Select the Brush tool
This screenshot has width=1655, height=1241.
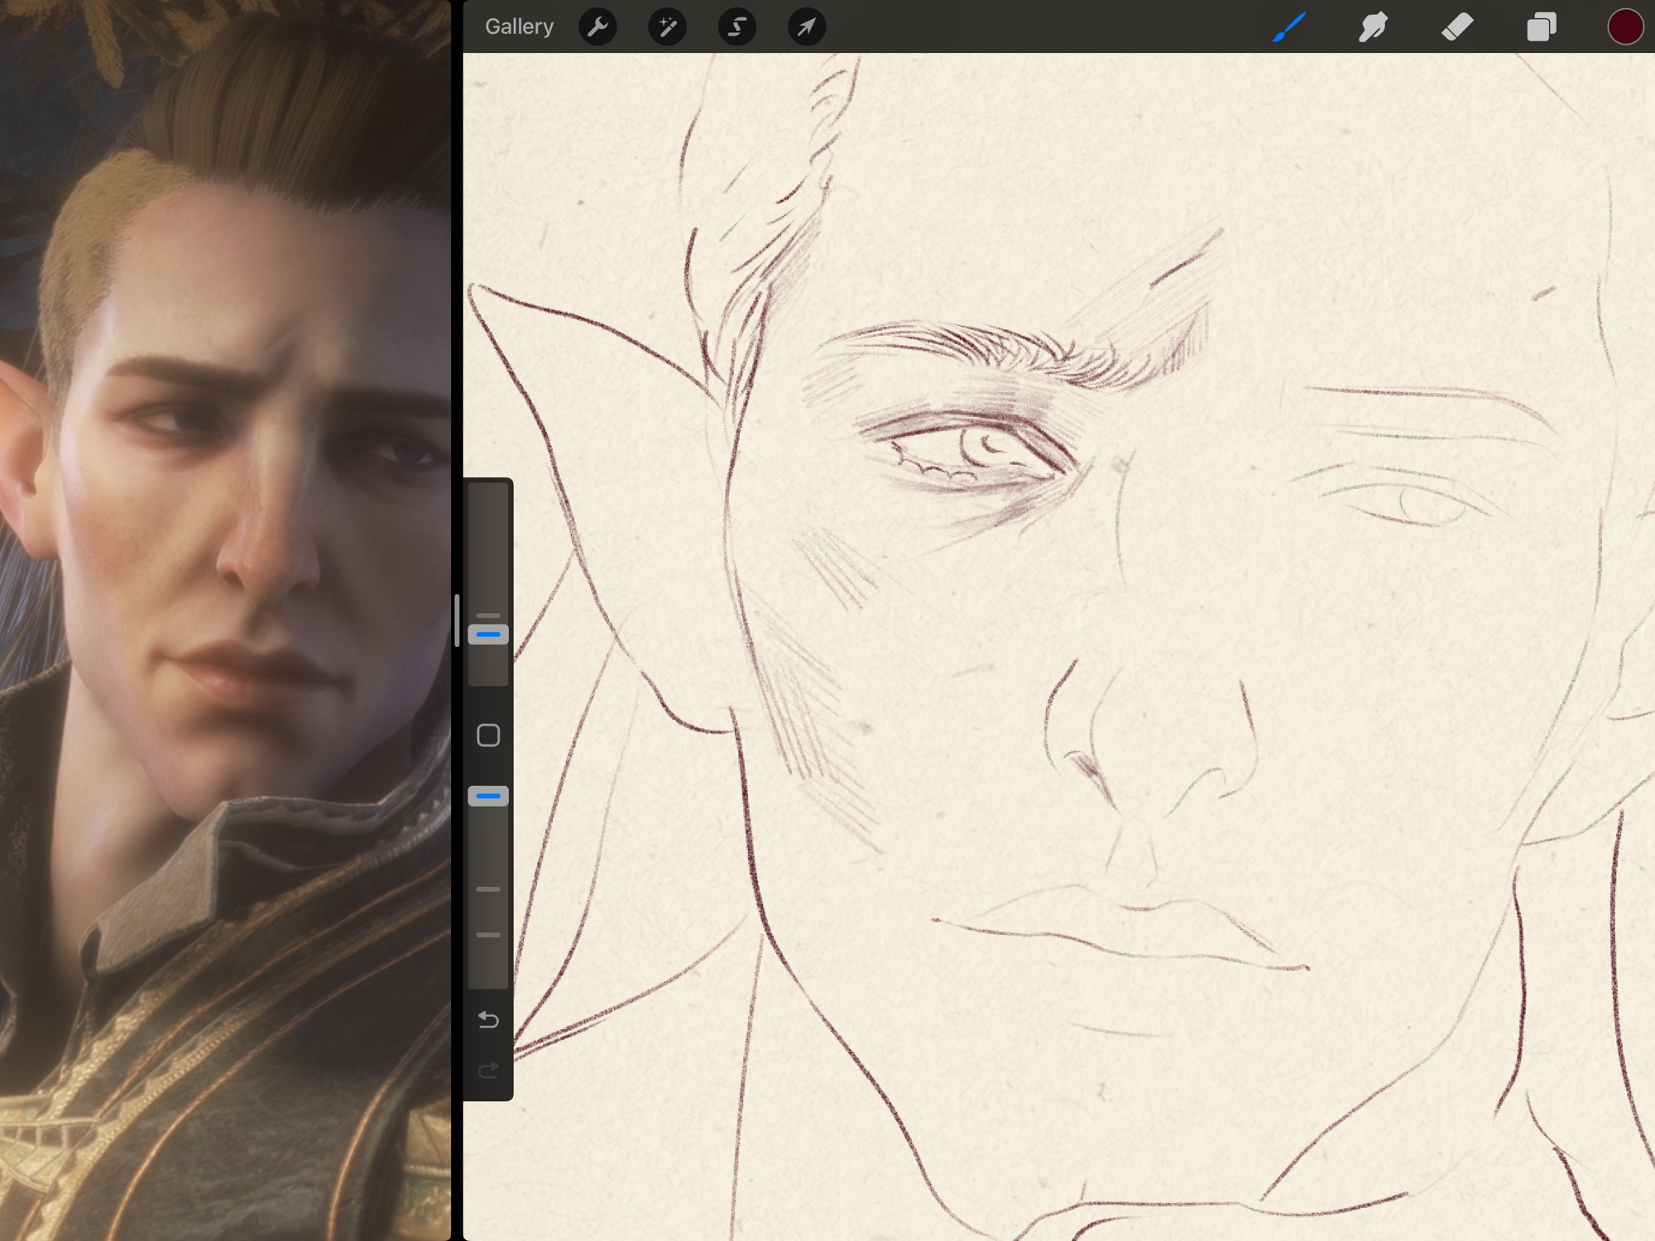pos(1289,27)
